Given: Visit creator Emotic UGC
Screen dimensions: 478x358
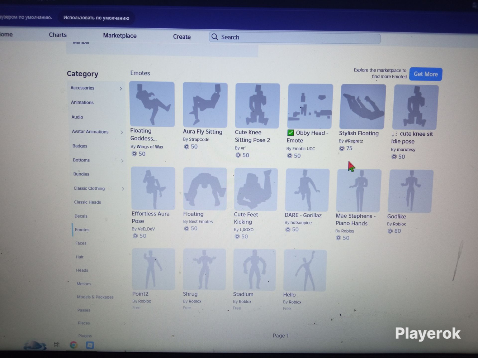Looking at the screenshot, I should click(x=304, y=149).
